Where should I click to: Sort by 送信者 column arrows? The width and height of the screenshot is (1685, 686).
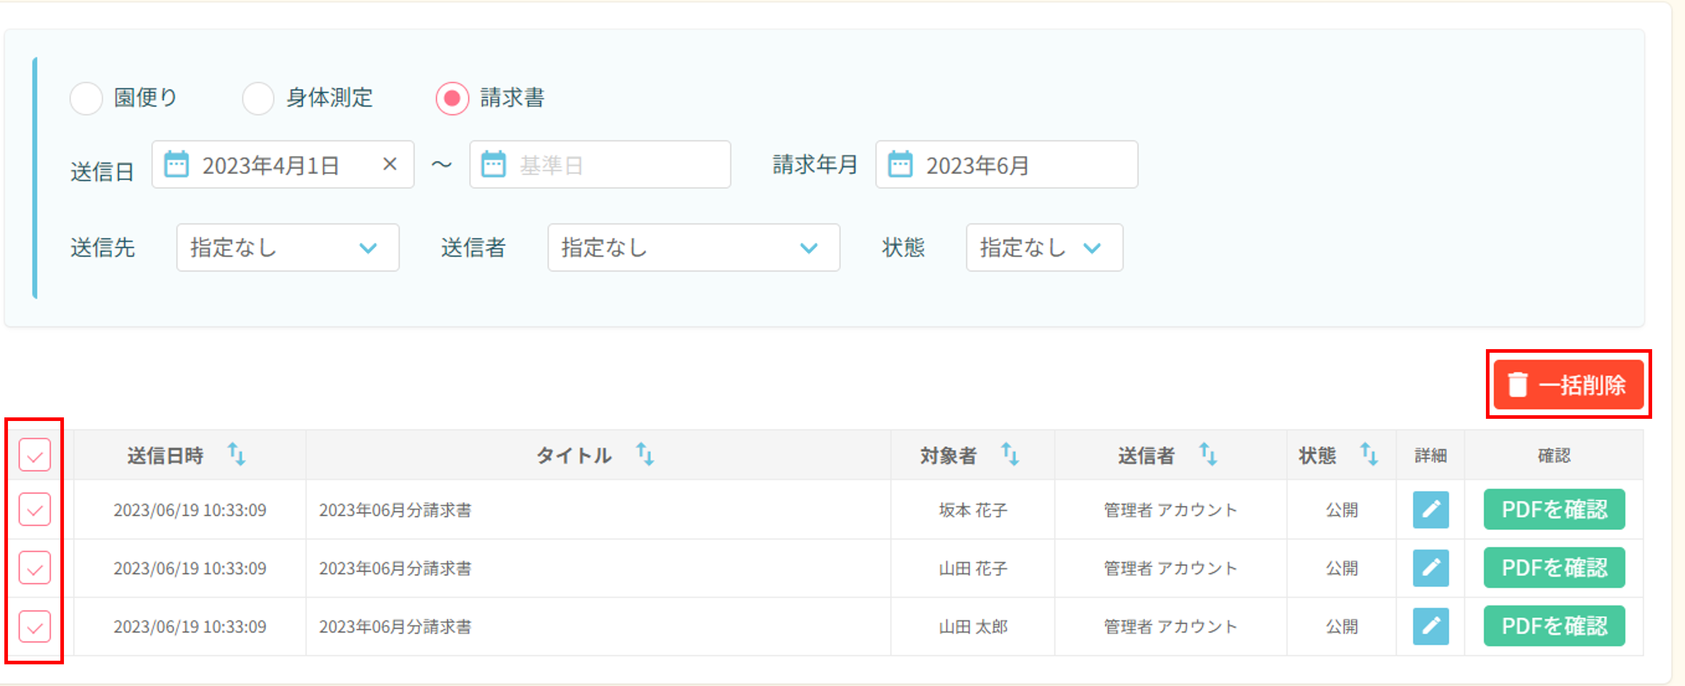[x=1207, y=455]
